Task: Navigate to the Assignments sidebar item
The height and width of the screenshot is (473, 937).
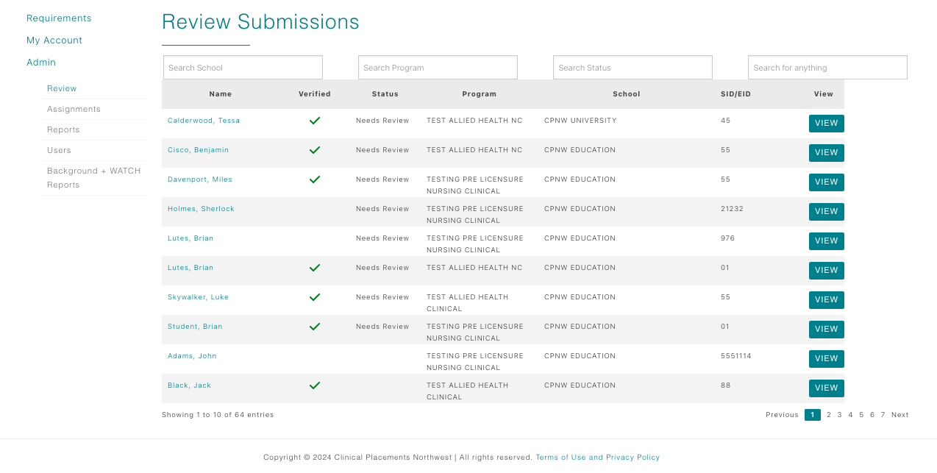Action: 74,109
